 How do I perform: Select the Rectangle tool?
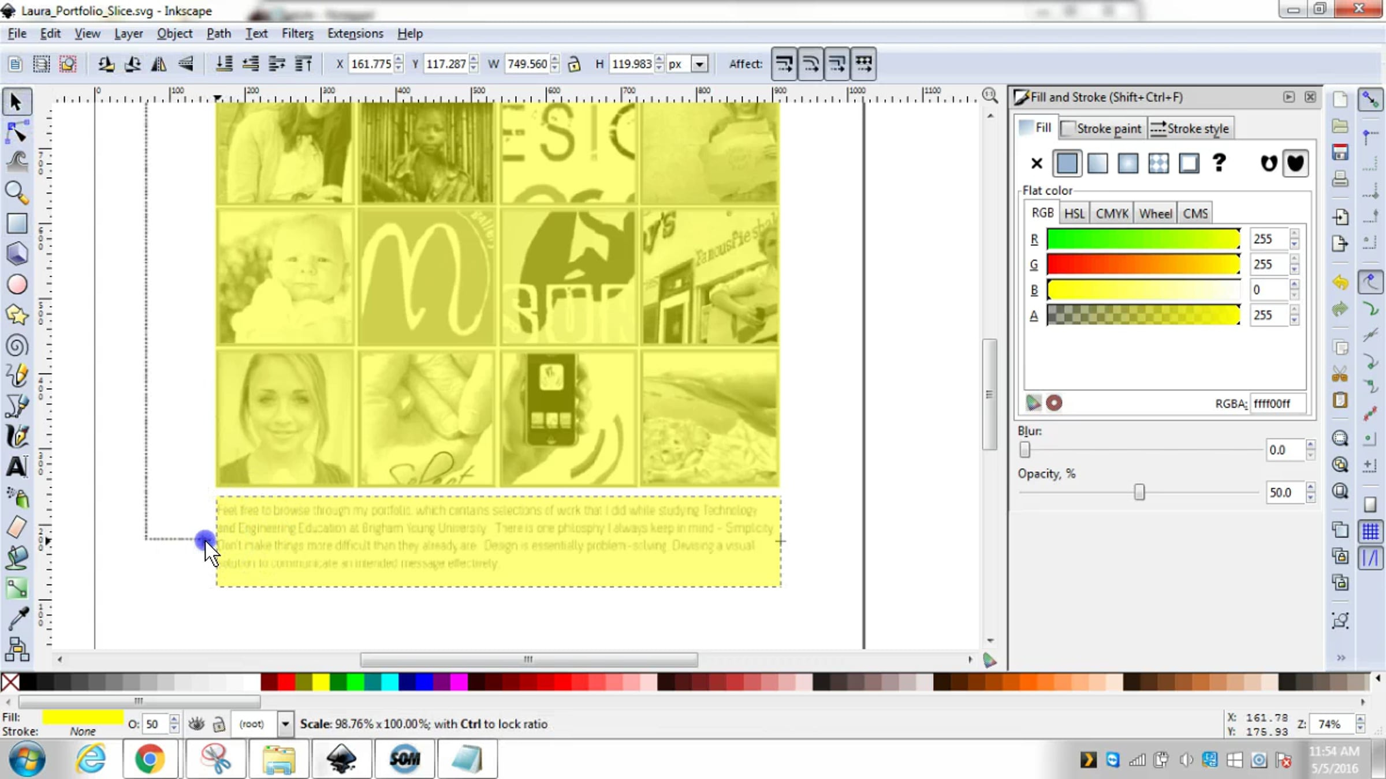(x=16, y=223)
